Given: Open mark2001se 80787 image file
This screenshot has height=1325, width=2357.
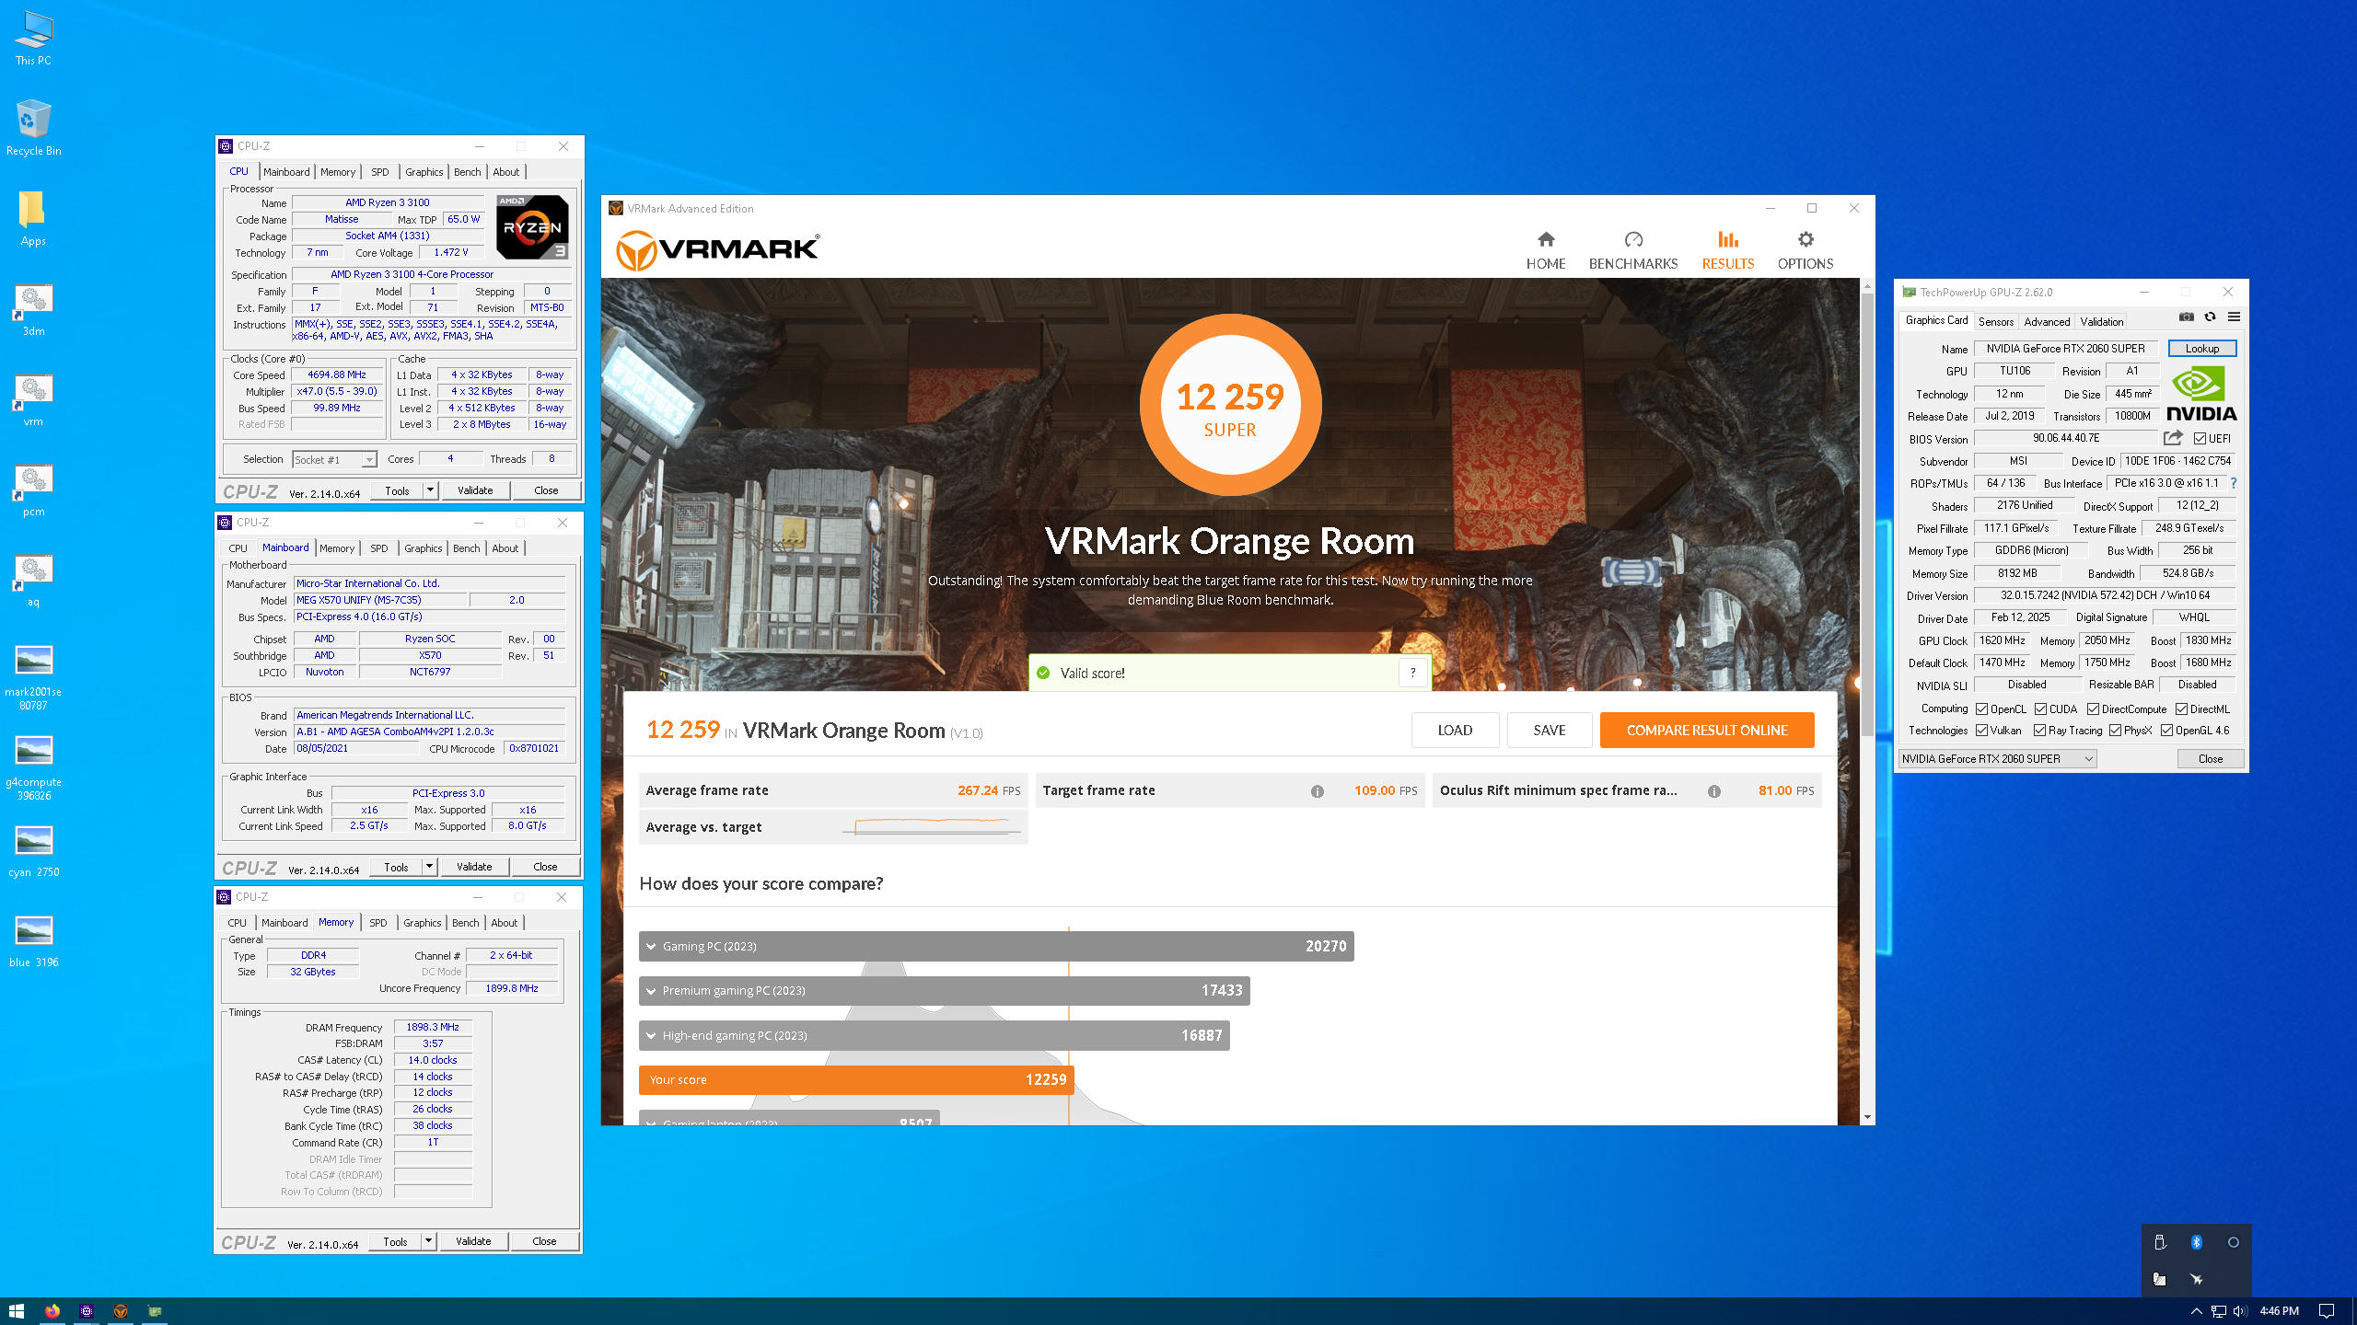Looking at the screenshot, I should coord(33,677).
